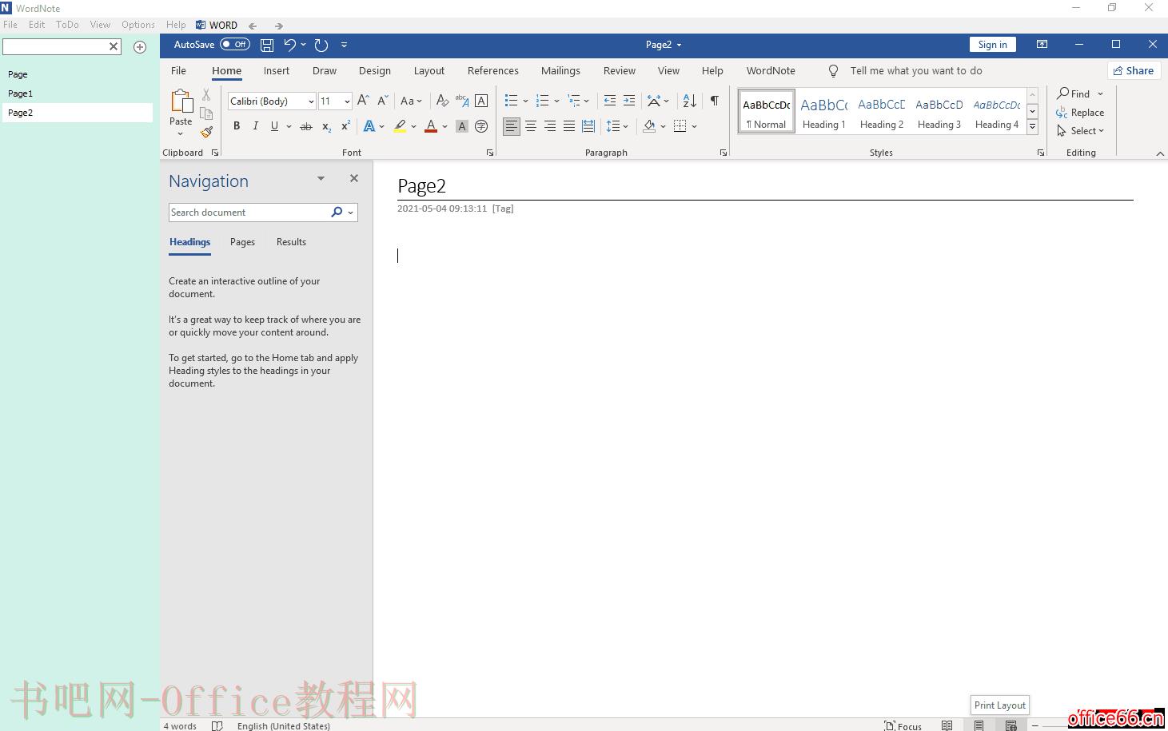The height and width of the screenshot is (731, 1168).
Task: Open the WordNote ribbon tab
Action: (x=771, y=70)
